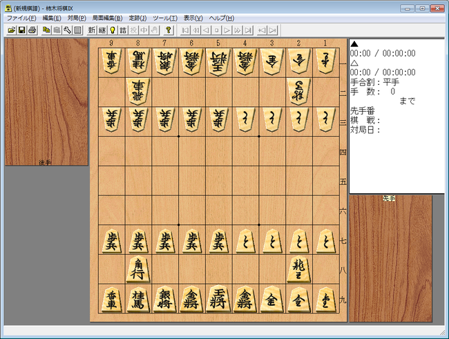Request a hint with the lightbulb icon

click(x=113, y=30)
